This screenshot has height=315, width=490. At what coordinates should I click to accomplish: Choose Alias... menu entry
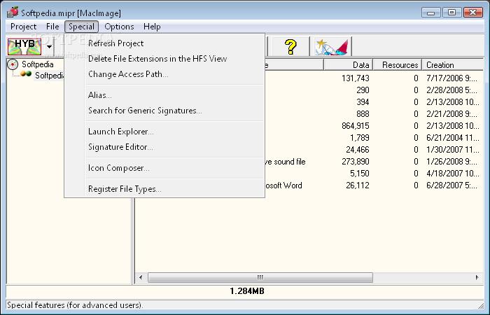tap(164, 95)
